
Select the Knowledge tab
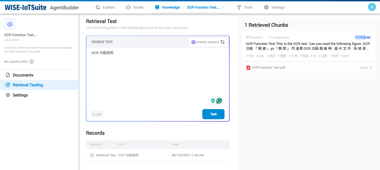coord(167,7)
